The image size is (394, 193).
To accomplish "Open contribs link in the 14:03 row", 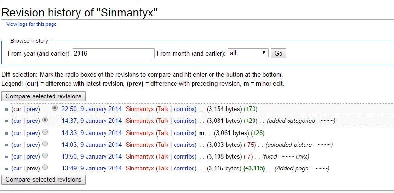I will (x=184, y=145).
